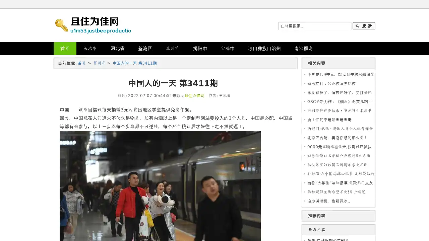Image resolution: width=429 pixels, height=241 pixels.
Task: Focus the site search text field
Action: (x=314, y=26)
